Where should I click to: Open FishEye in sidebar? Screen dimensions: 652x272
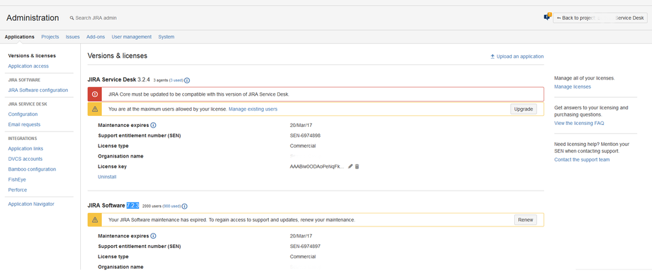[x=17, y=180]
